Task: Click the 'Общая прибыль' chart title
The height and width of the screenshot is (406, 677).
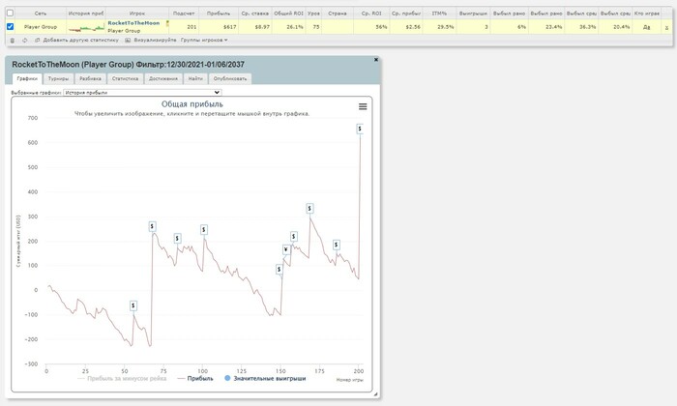Action: (192, 104)
